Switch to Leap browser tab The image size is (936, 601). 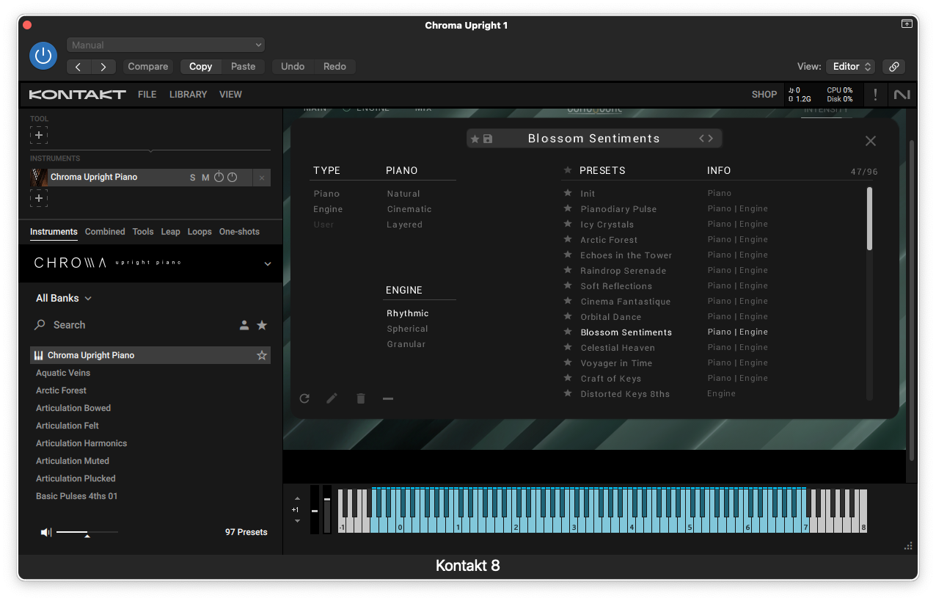pos(170,232)
